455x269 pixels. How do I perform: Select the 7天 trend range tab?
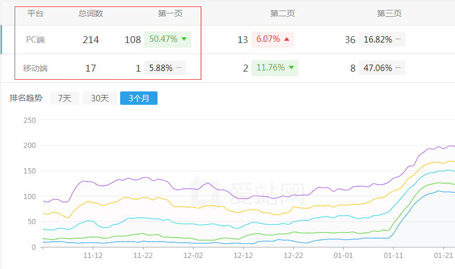(64, 98)
